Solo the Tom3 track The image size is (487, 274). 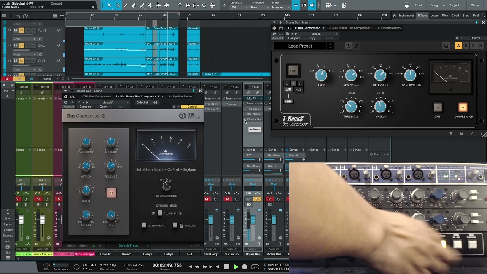(21, 30)
